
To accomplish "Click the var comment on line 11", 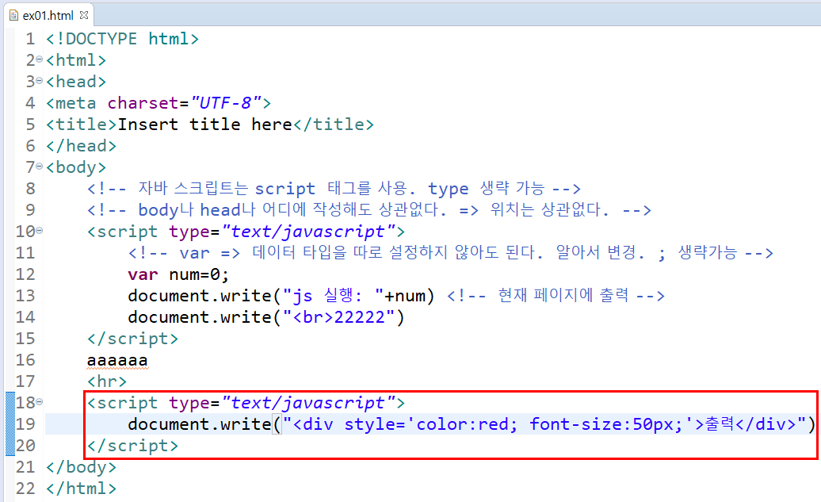I will (x=451, y=253).
